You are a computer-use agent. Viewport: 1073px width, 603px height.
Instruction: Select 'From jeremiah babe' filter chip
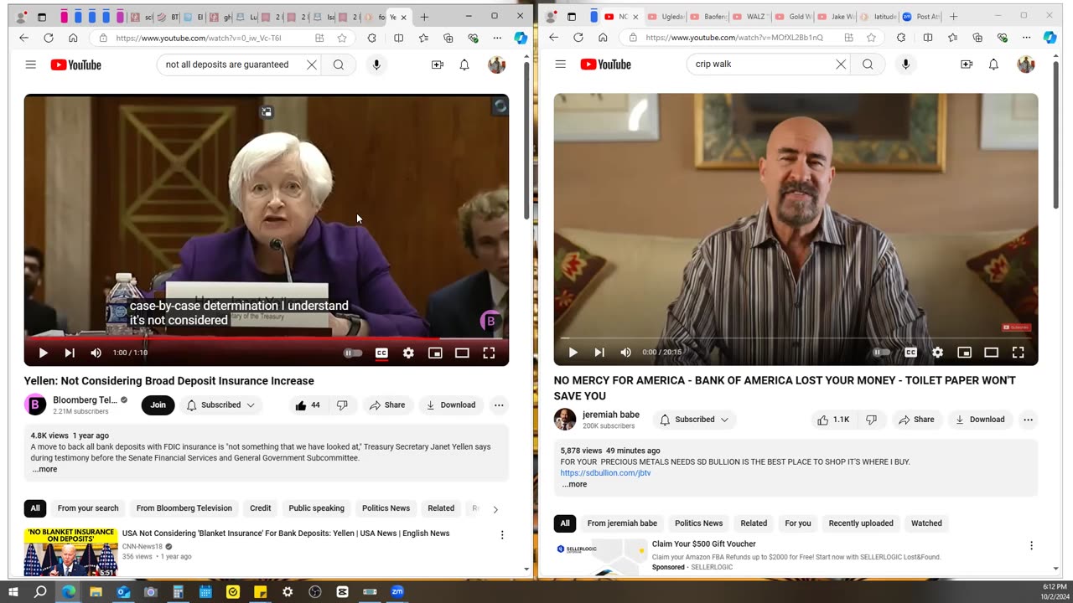click(622, 523)
